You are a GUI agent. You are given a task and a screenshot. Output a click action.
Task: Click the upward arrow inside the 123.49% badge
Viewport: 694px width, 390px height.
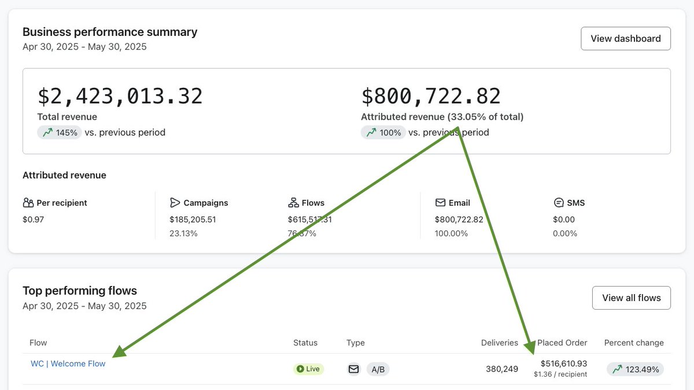617,369
